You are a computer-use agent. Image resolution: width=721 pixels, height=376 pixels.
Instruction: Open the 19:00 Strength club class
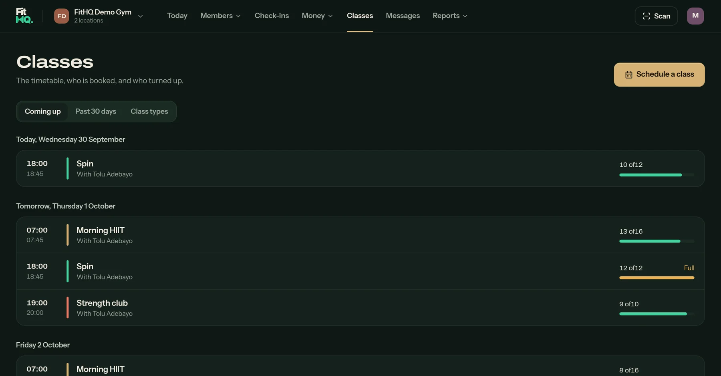coord(360,307)
